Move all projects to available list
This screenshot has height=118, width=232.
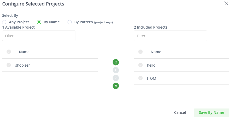coord(116,62)
